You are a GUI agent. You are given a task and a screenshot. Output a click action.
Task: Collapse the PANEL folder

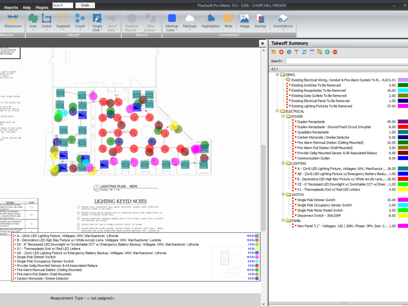(283, 220)
